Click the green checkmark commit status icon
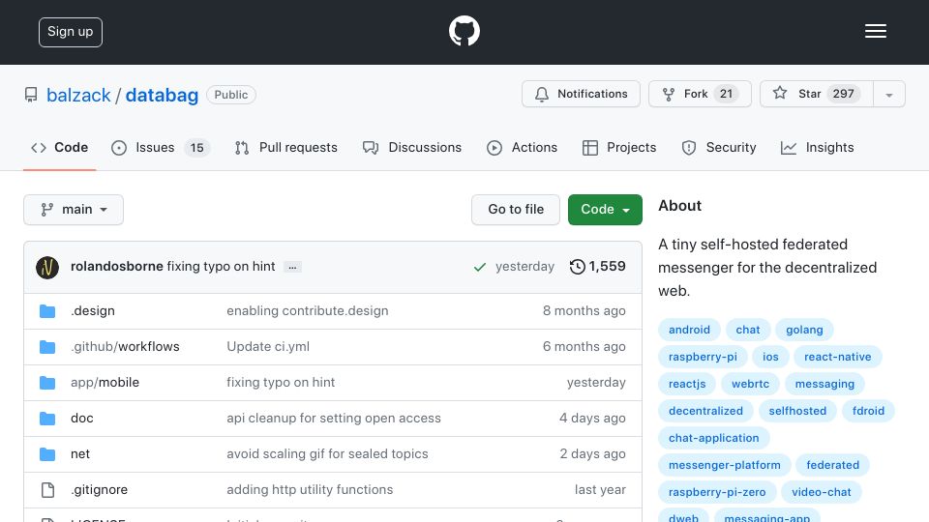 pyautogui.click(x=479, y=268)
